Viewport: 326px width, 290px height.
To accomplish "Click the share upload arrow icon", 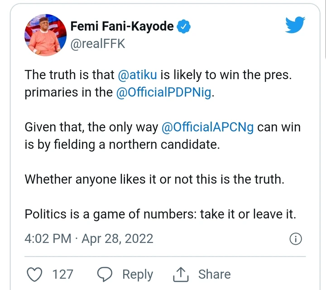I will [180, 274].
